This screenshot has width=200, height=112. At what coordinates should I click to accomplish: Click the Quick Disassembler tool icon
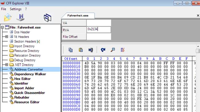tap(12, 93)
